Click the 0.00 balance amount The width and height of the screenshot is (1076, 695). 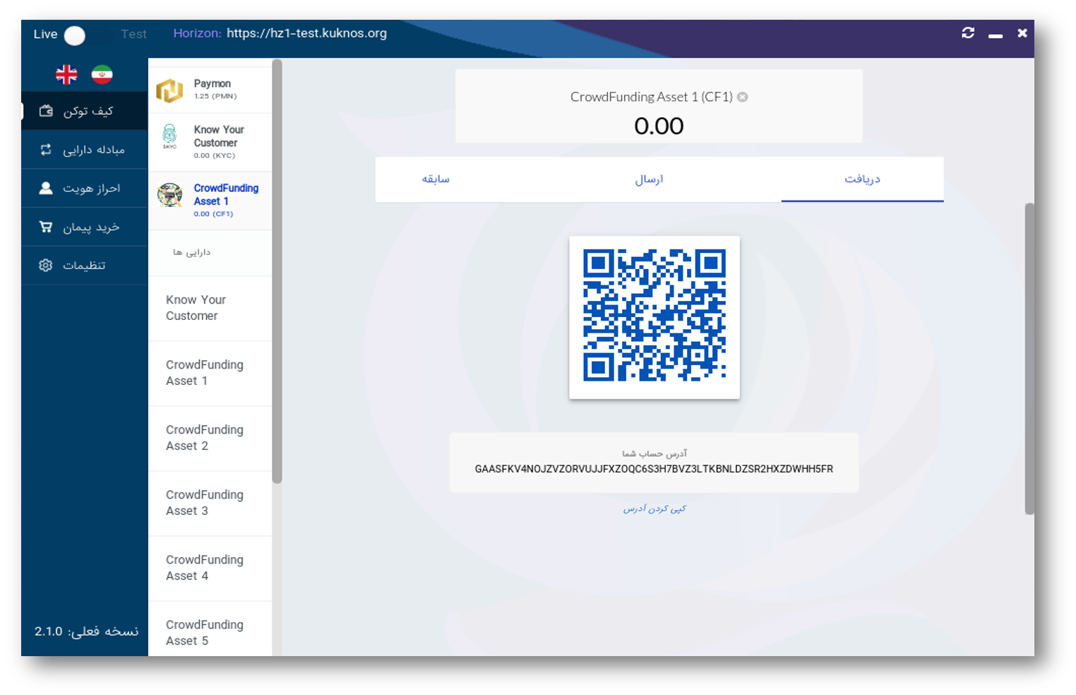659,126
